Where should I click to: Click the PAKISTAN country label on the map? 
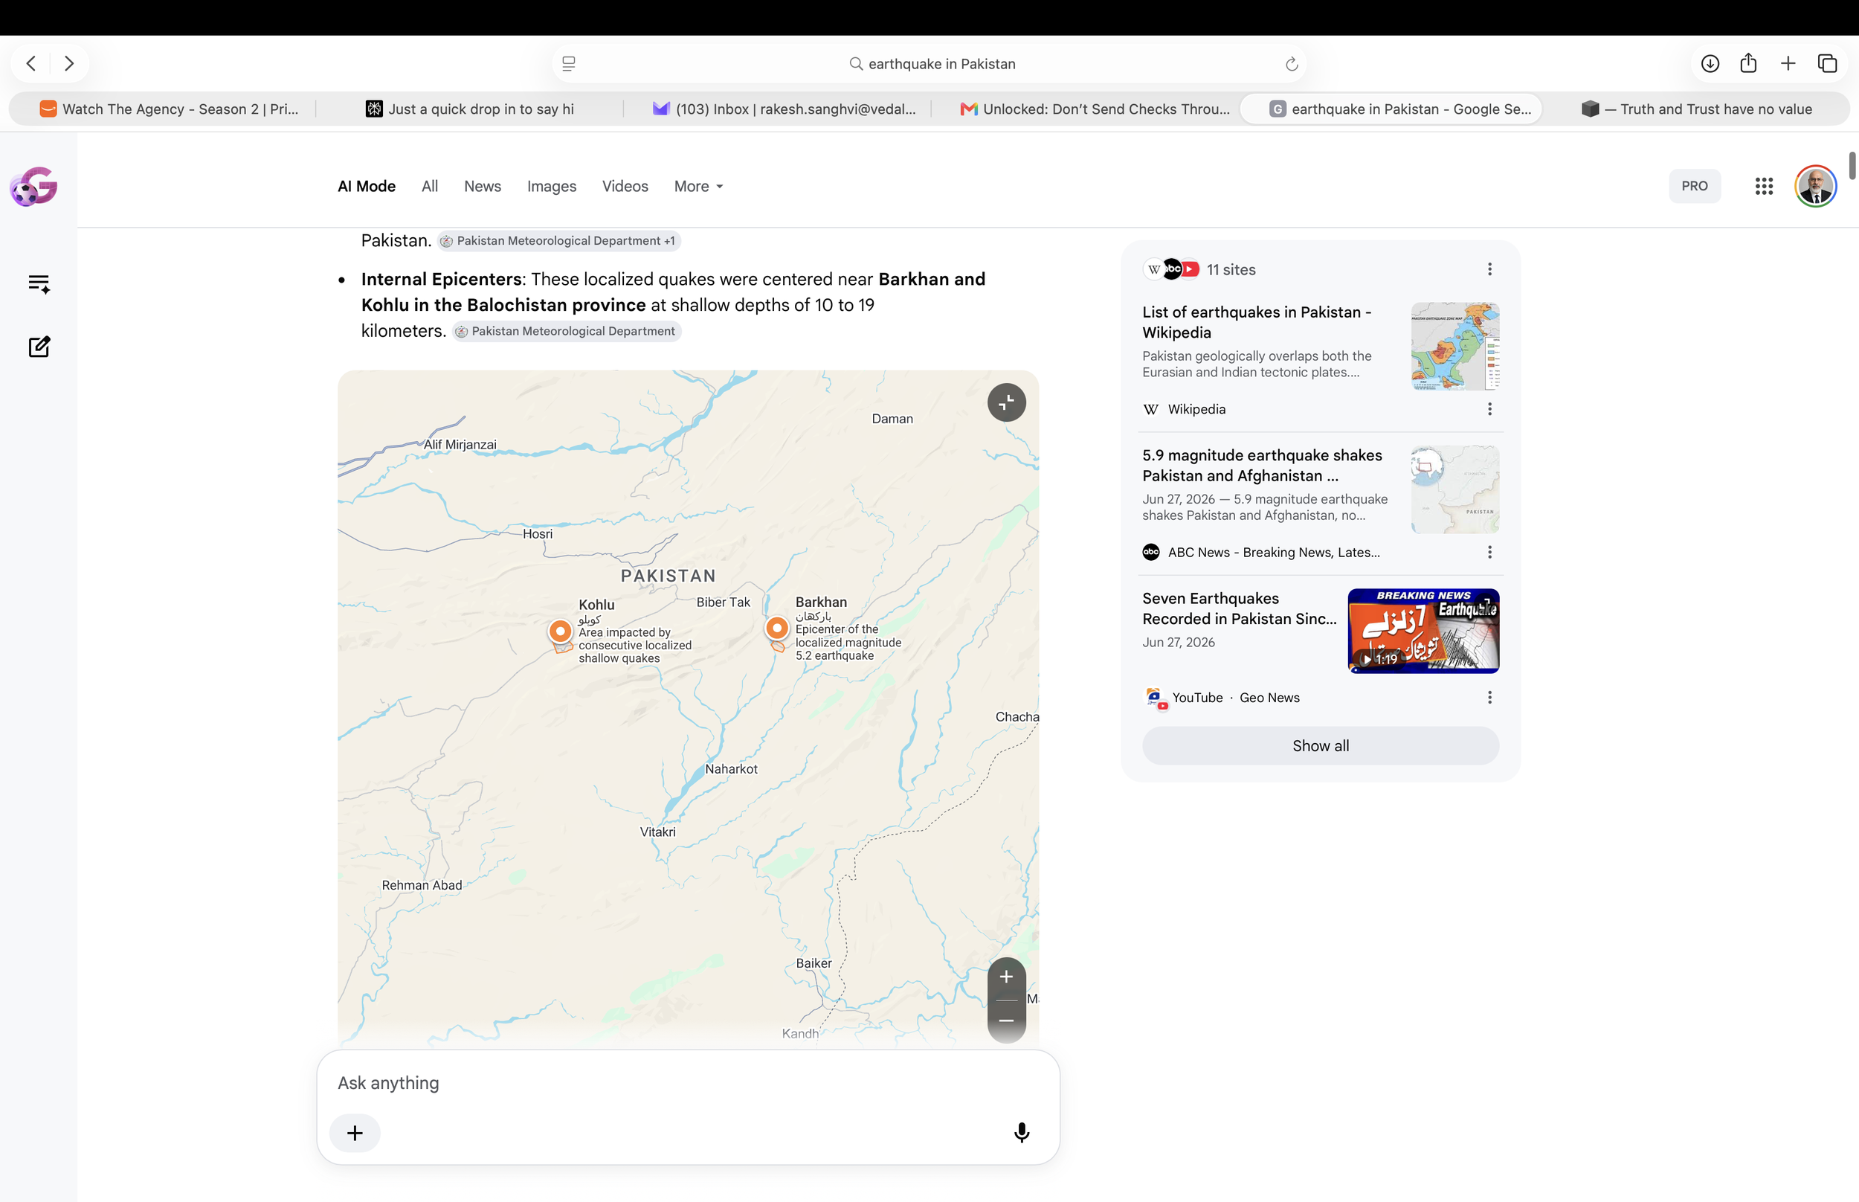[668, 576]
